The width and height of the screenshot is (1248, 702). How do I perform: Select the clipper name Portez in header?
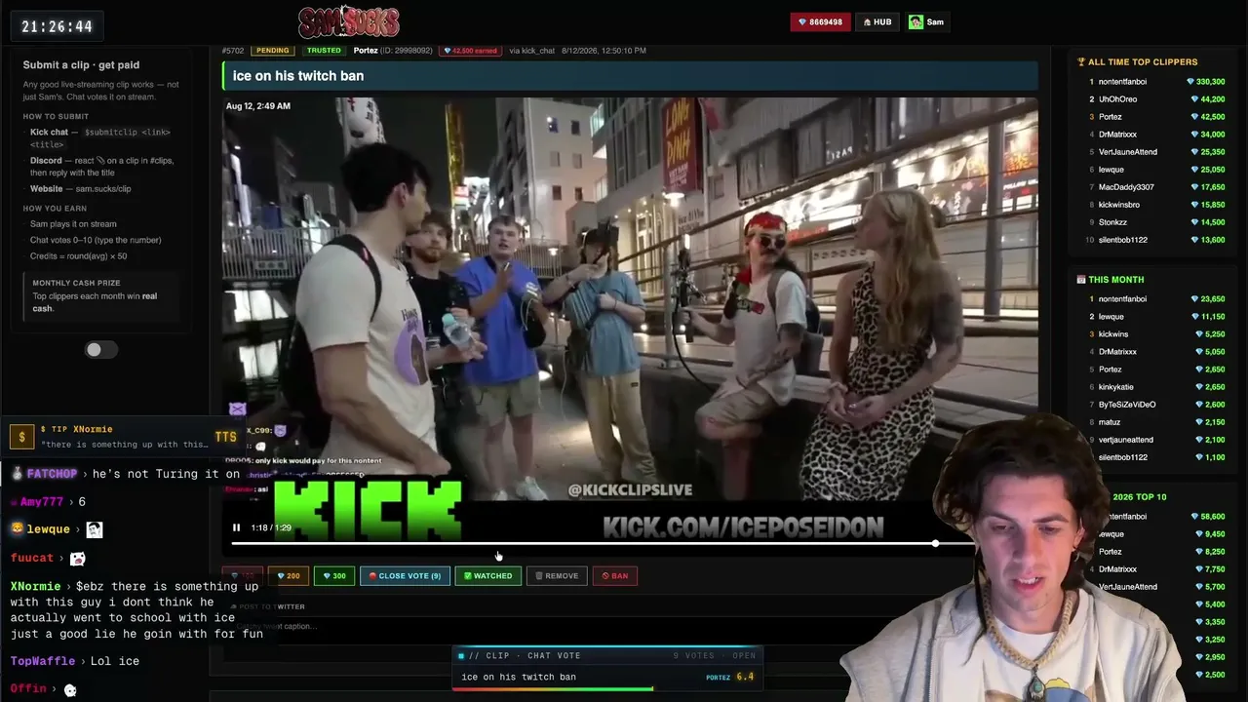tap(366, 51)
